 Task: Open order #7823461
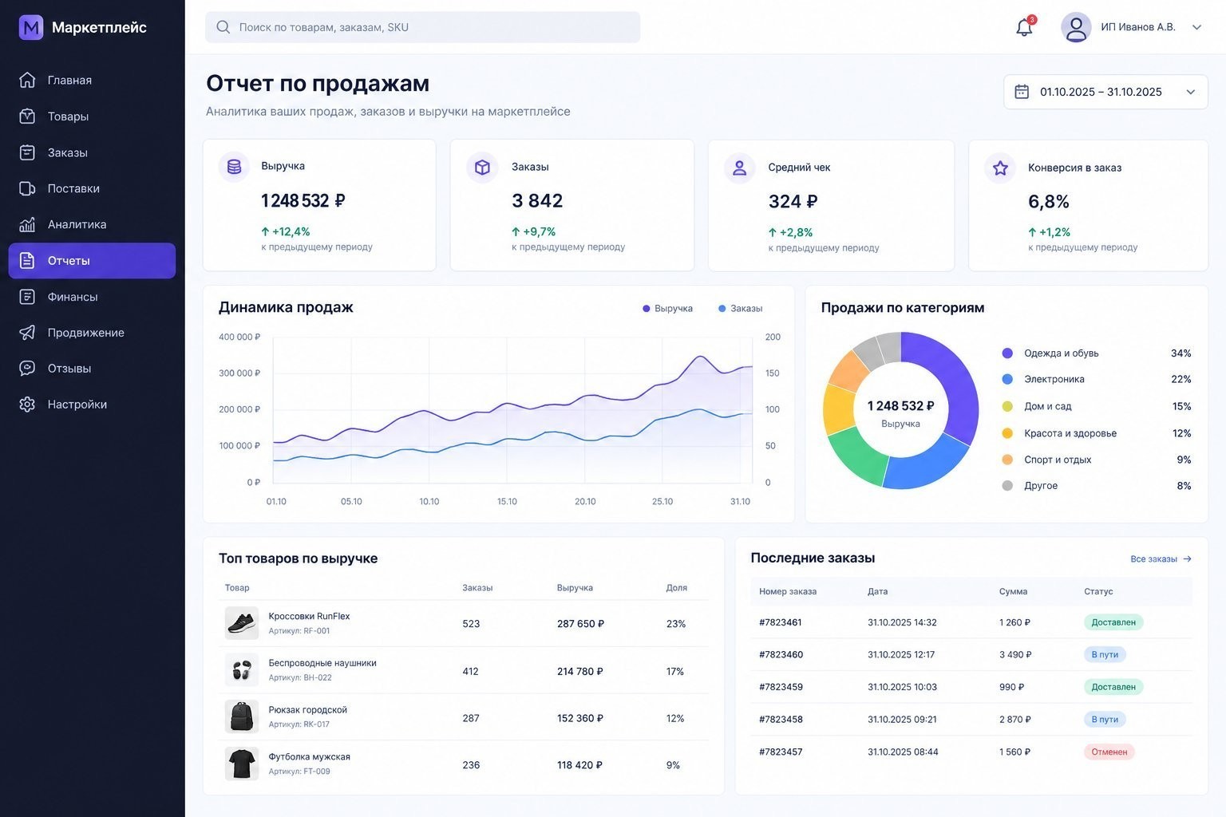tap(780, 622)
